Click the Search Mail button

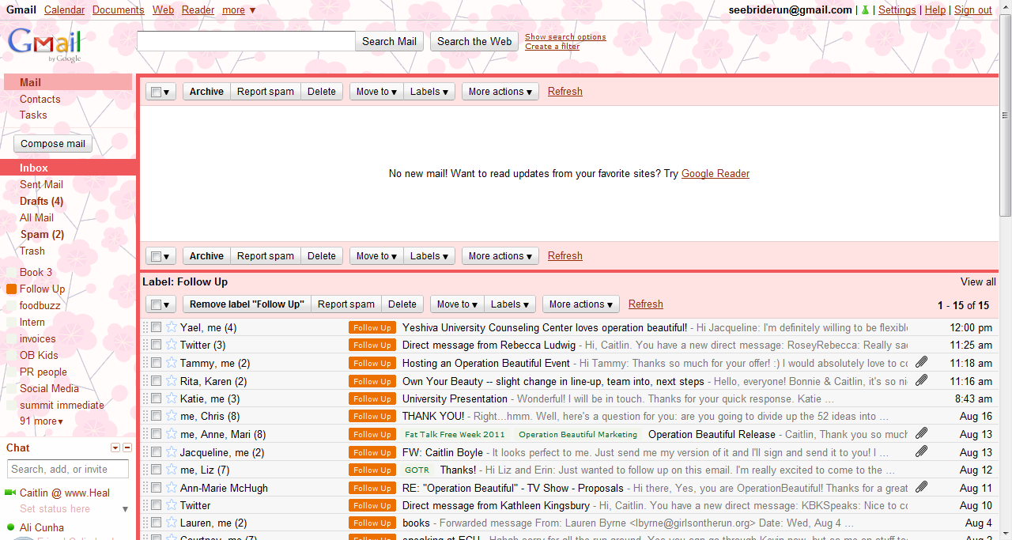pos(389,42)
